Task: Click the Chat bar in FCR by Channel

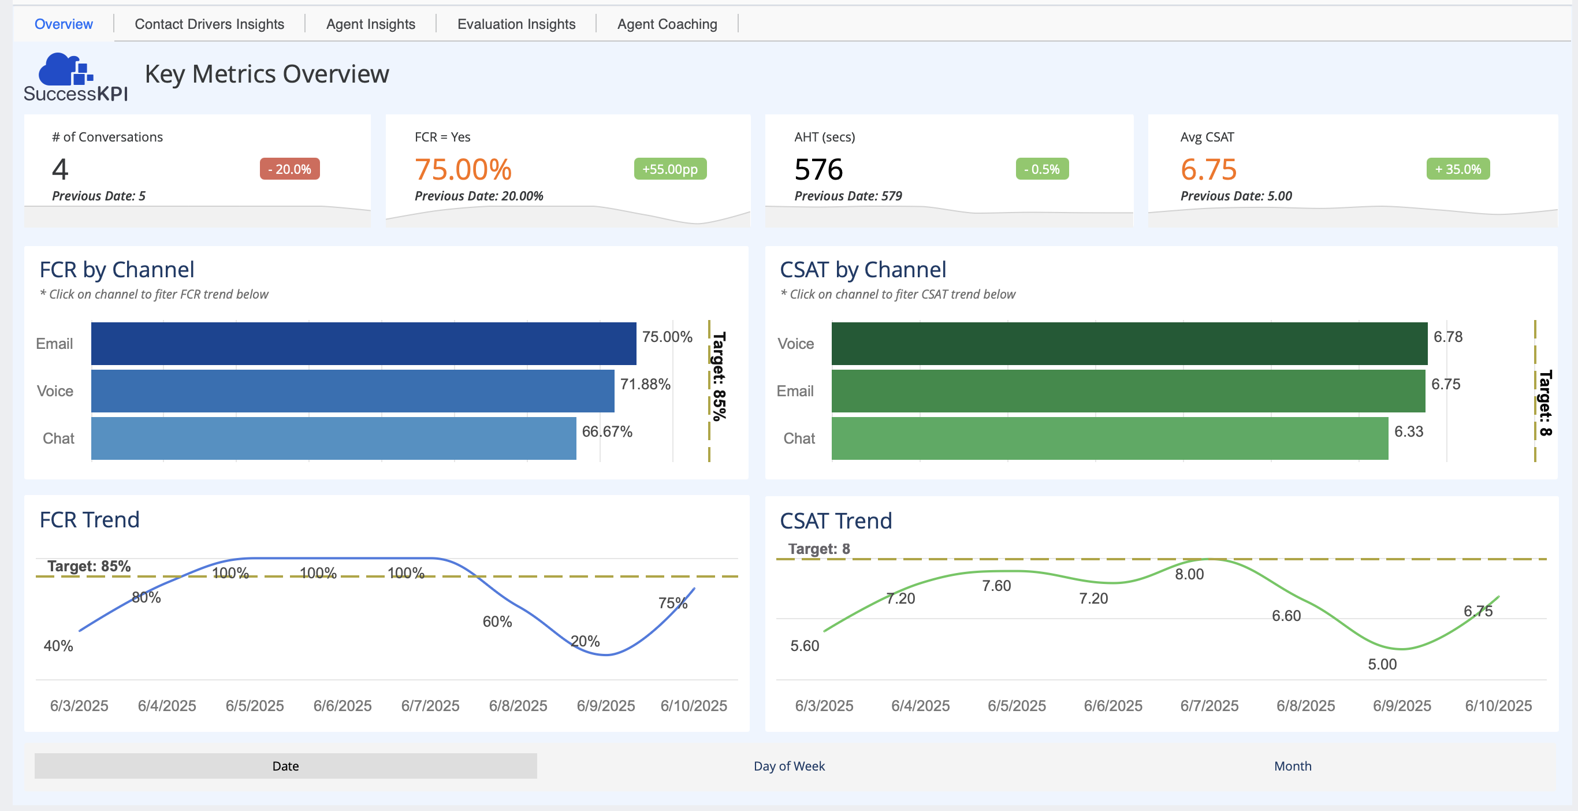Action: (x=333, y=438)
